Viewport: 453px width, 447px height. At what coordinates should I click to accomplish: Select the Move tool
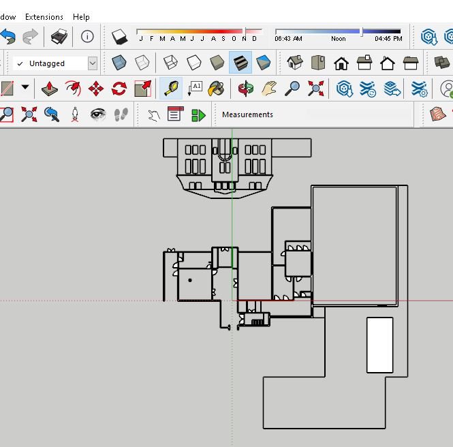click(96, 89)
